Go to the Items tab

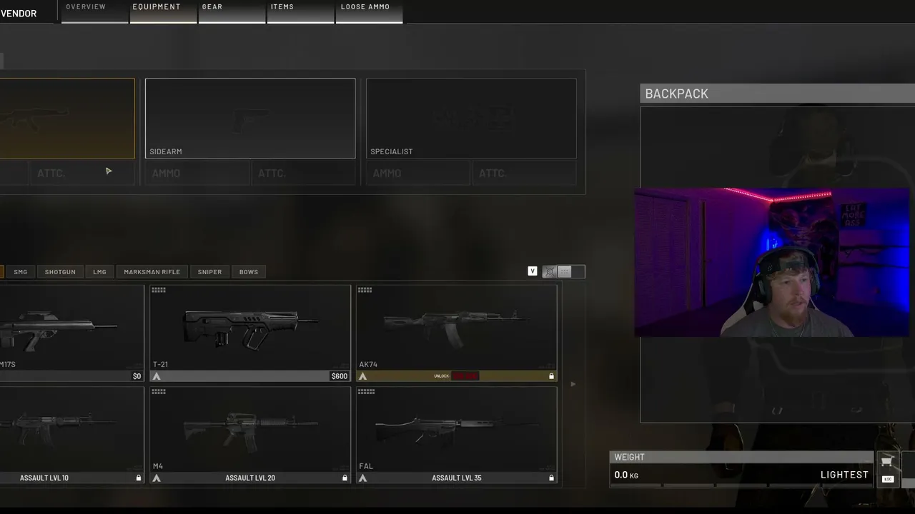click(x=300, y=11)
